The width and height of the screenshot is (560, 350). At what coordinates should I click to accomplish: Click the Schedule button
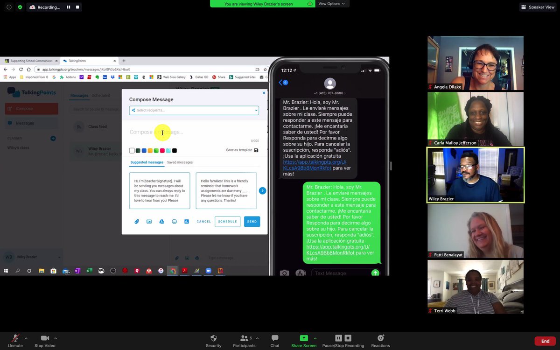(x=228, y=221)
